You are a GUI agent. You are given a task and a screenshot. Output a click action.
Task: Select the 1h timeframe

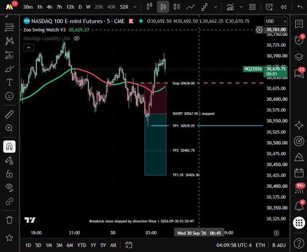coord(40,7)
